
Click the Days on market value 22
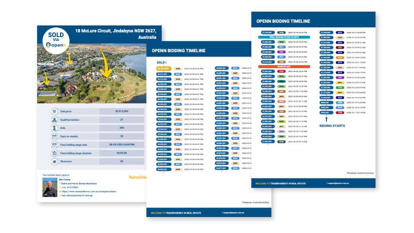[122, 136]
